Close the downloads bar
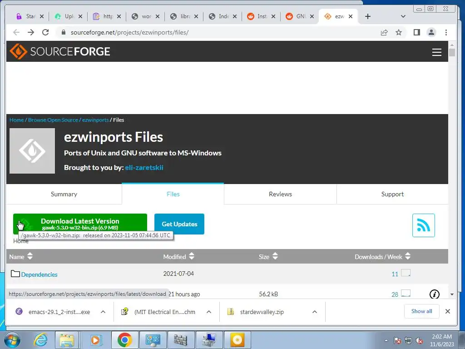This screenshot has width=465, height=349. click(x=448, y=311)
